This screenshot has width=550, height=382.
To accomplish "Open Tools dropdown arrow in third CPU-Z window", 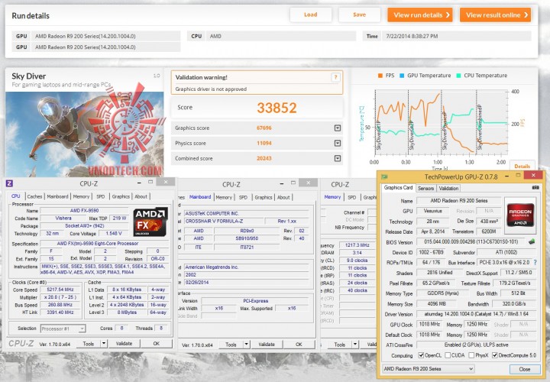I will [355, 345].
